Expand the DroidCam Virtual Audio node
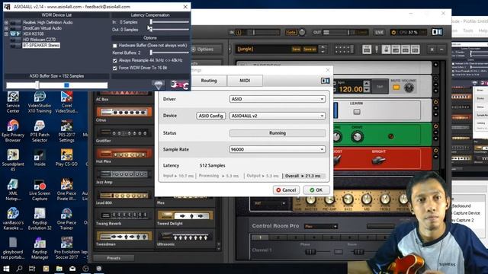This screenshot has width=488, height=274. click(6, 28)
